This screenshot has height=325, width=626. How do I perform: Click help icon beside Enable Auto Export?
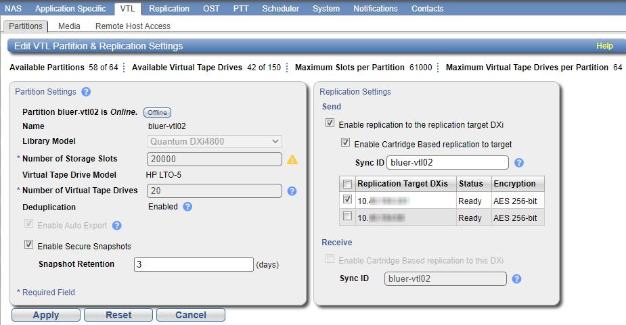coord(117,226)
